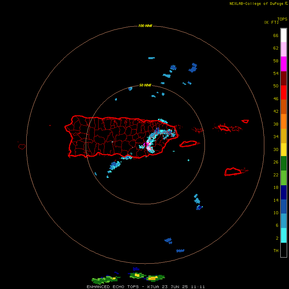Click the ENHANCED ECHO TOPS caption
The image size is (289, 289).
(113, 287)
